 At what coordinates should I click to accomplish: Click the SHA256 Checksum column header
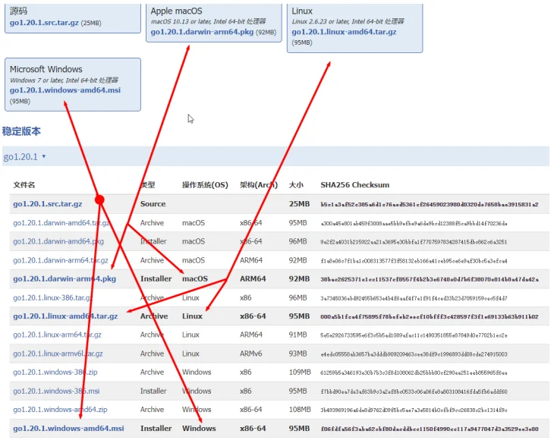pos(355,185)
